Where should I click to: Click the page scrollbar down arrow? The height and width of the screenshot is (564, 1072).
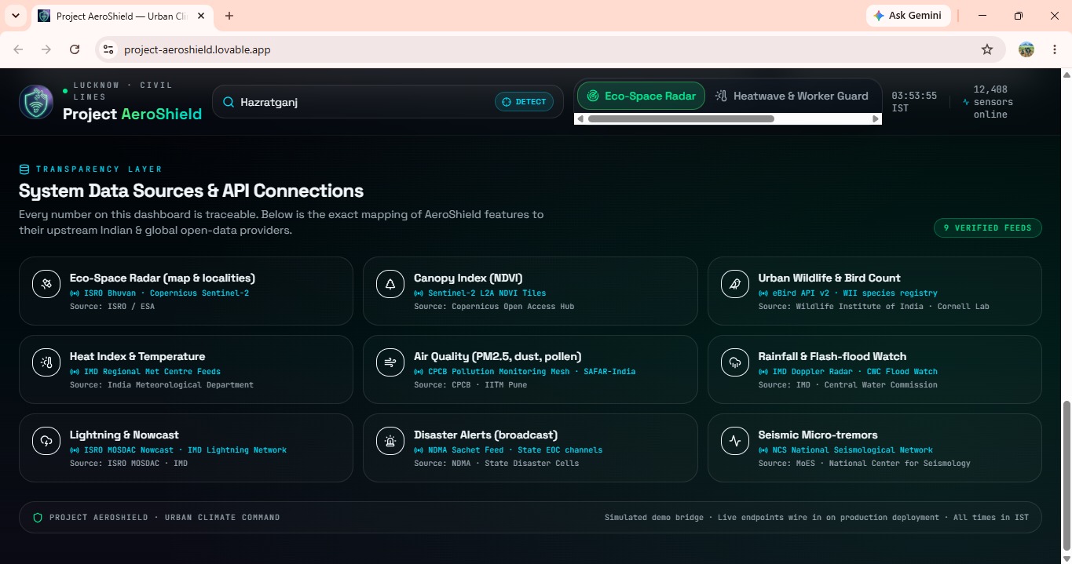[1066, 558]
